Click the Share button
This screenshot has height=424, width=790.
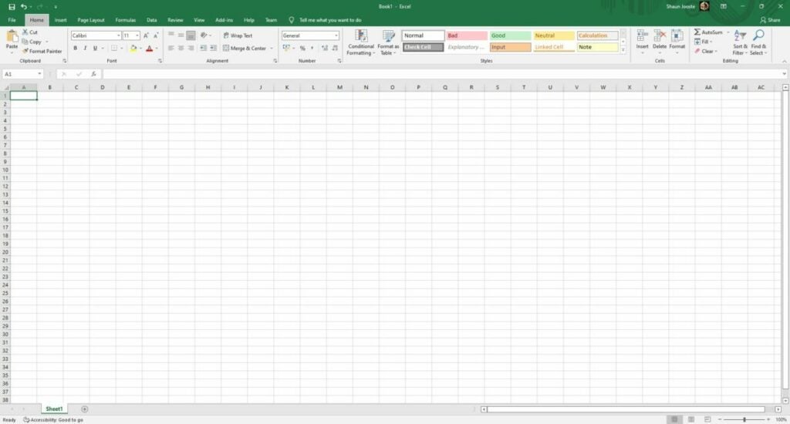[771, 20]
